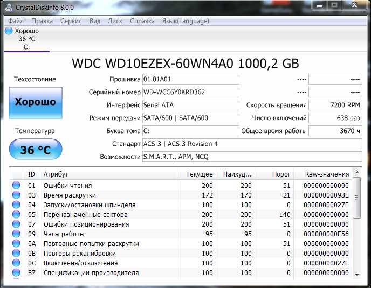
Task: Click current value 172
Action: click(x=207, y=195)
